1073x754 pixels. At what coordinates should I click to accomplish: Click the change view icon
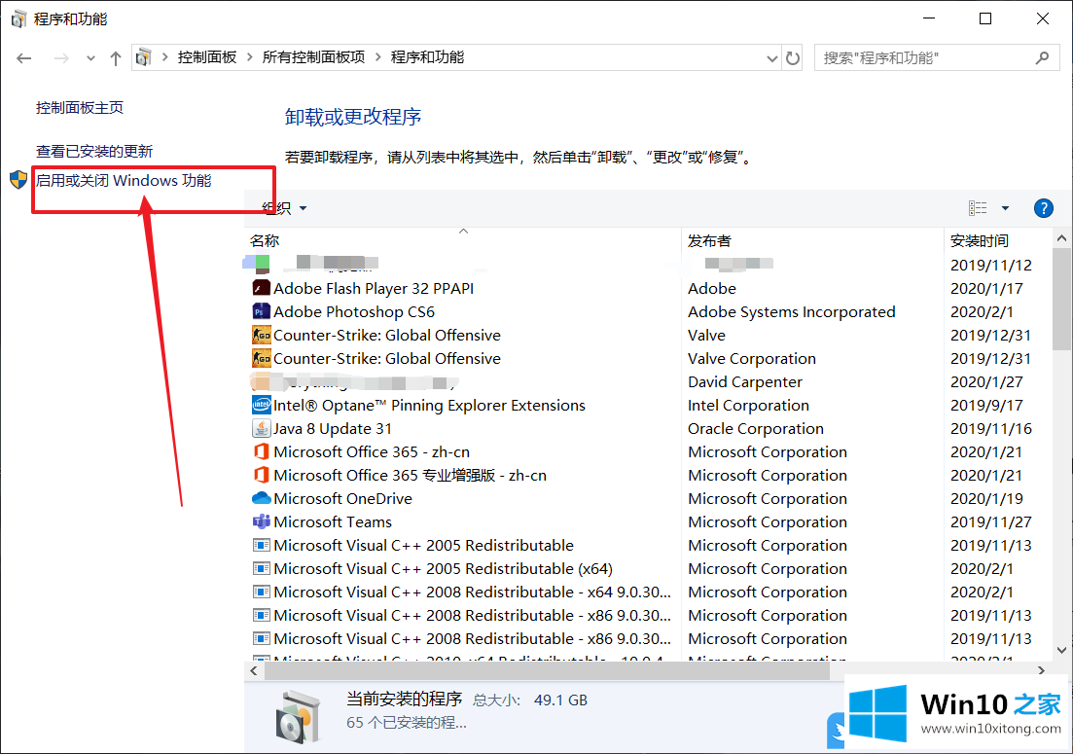(x=978, y=208)
